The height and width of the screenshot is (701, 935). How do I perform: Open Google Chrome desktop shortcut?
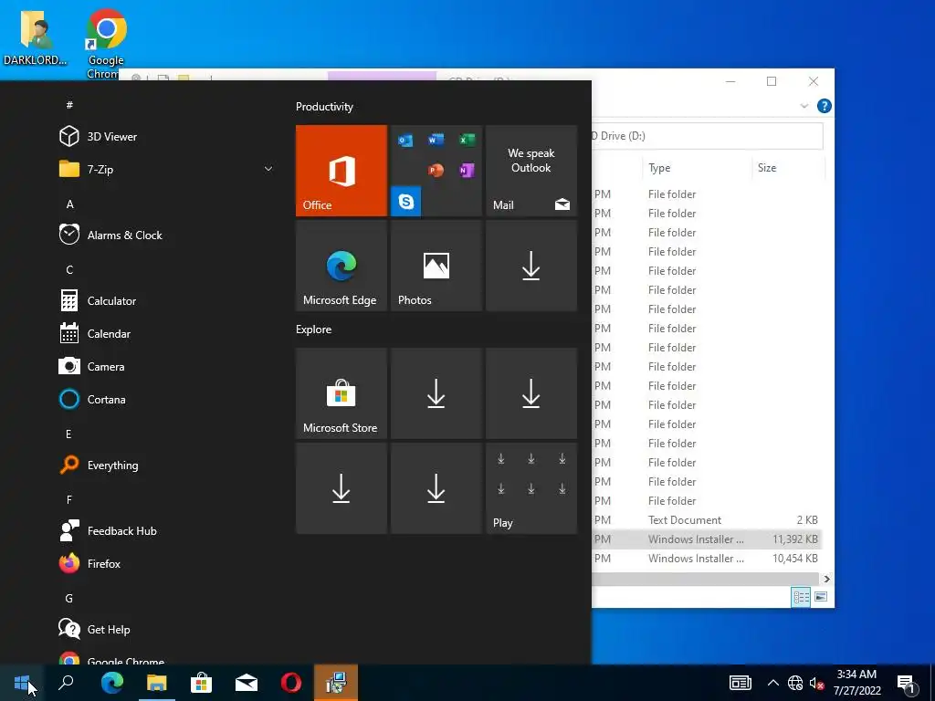[106, 43]
